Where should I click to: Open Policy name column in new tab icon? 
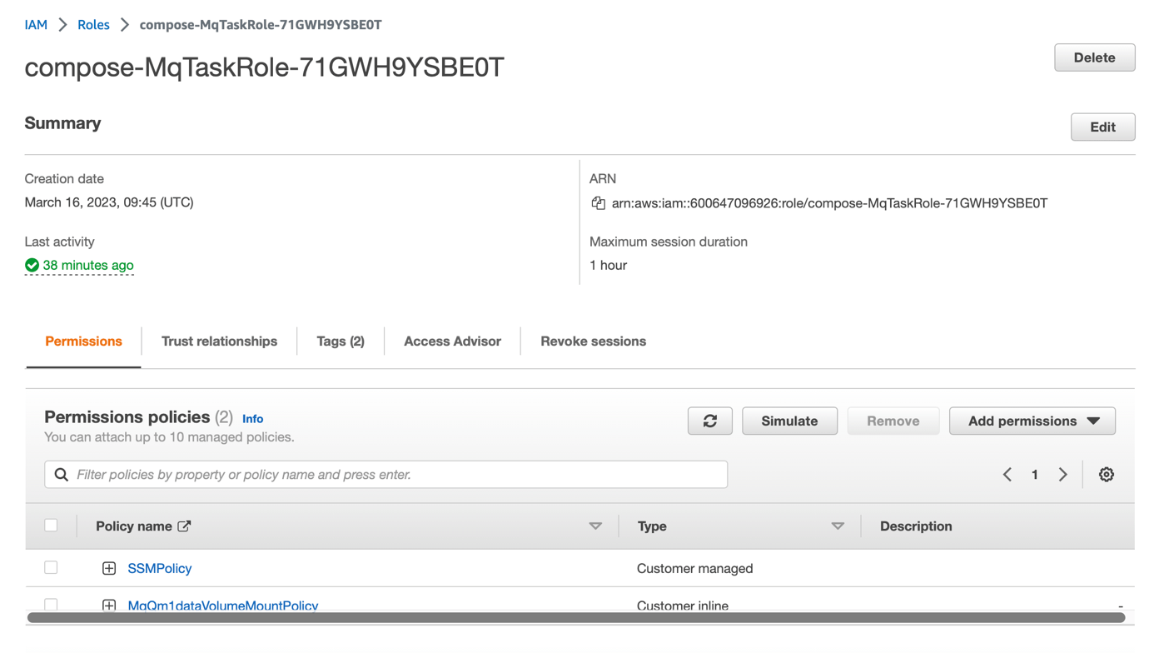[184, 526]
